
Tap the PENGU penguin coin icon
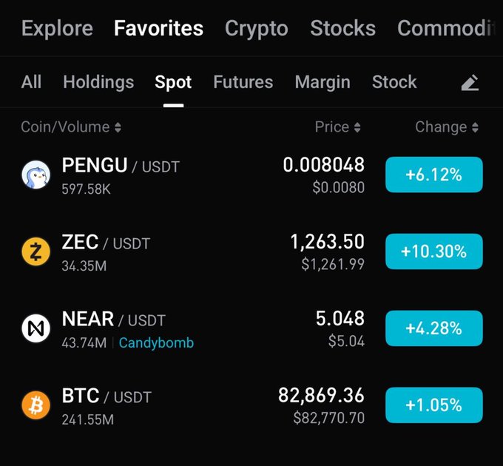(36, 175)
